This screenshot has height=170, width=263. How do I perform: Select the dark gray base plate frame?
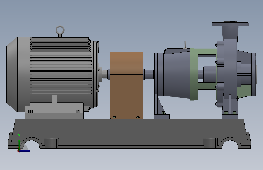[x=130, y=133]
